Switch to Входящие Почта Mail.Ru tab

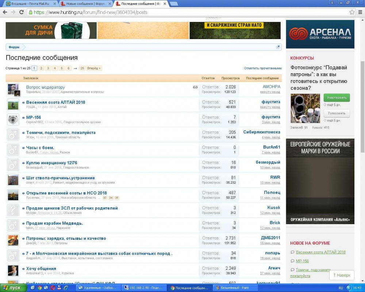pyautogui.click(x=28, y=4)
